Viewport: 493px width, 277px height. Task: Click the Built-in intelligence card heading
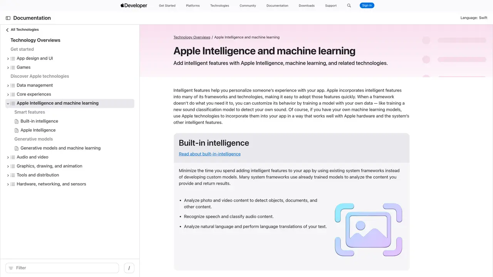[214, 143]
